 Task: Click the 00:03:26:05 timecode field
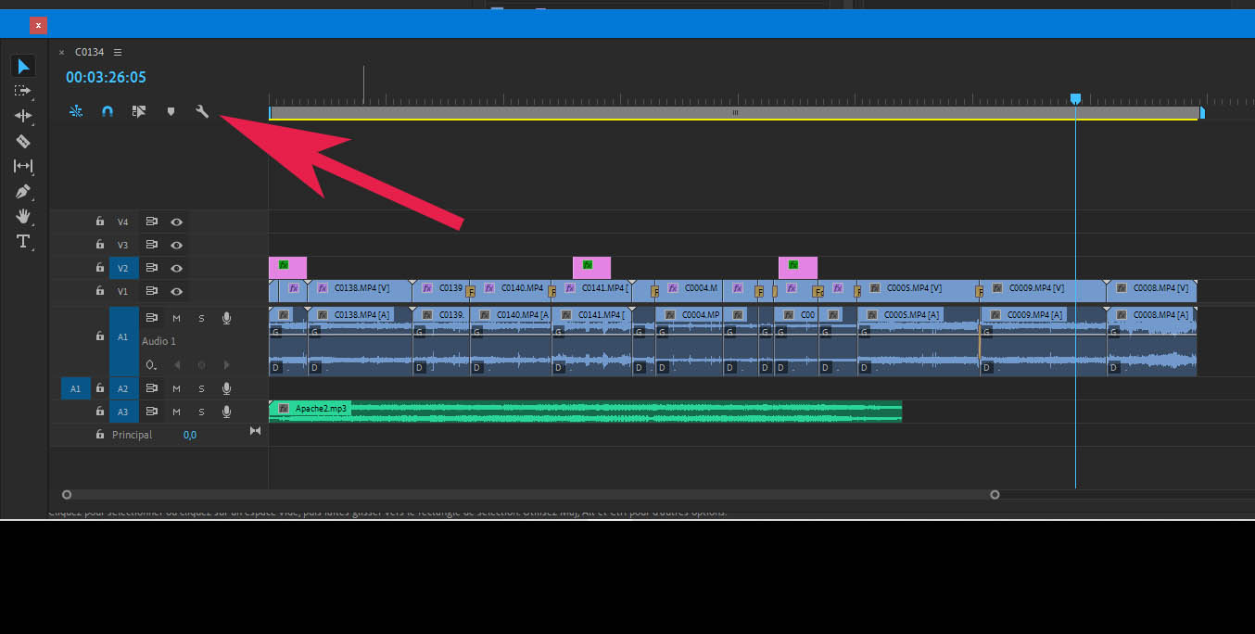[x=106, y=78]
